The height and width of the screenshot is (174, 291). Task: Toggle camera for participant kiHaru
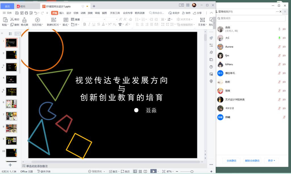tap(284, 64)
